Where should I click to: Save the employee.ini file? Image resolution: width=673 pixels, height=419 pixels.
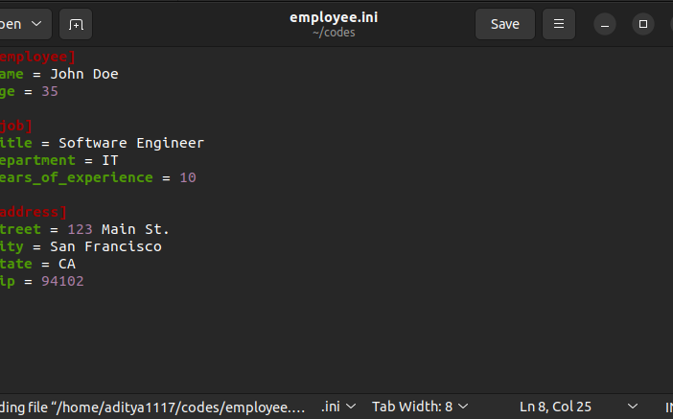(x=504, y=24)
